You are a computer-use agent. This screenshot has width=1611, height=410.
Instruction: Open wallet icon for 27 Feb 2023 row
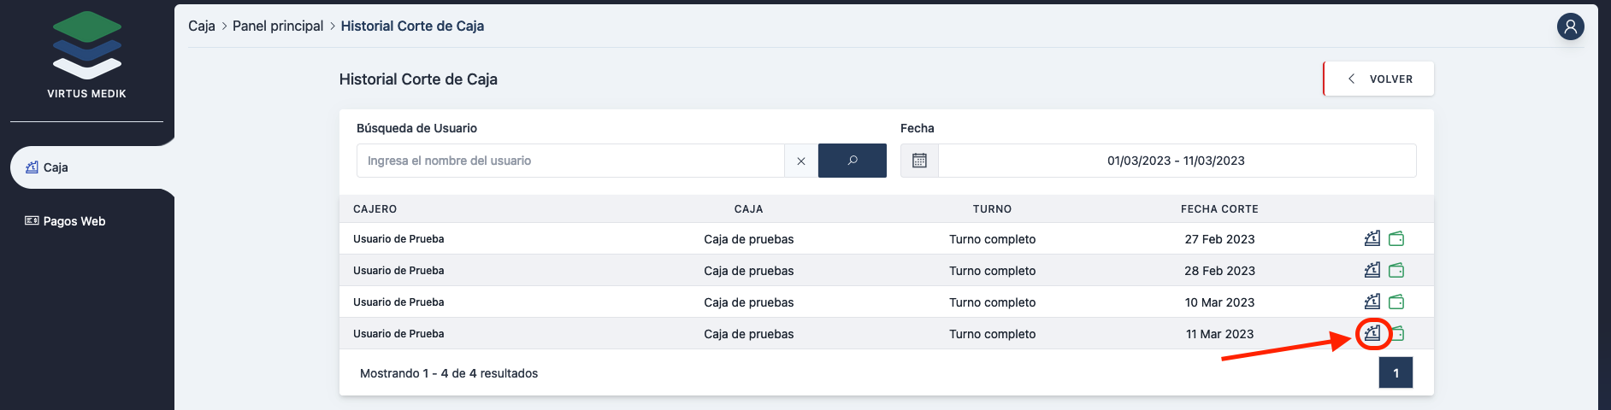coord(1396,238)
